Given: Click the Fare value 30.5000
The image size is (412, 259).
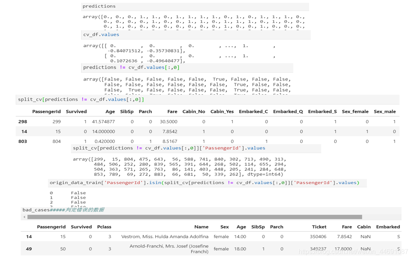Looking at the screenshot, I should [x=168, y=122].
